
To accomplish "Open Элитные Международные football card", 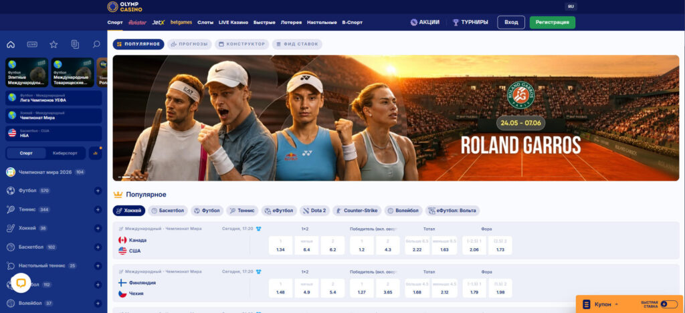I will click(27, 72).
